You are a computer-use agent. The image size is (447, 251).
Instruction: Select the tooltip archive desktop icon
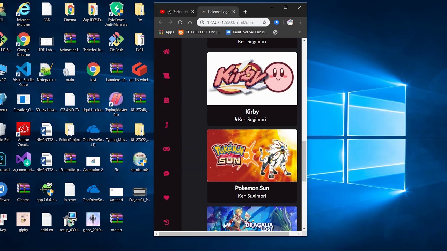[x=116, y=222]
